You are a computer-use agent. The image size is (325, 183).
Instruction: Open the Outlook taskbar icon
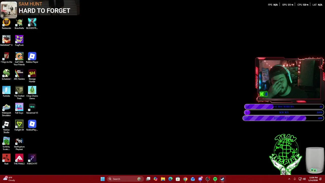193,179
